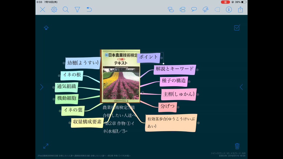This screenshot has width=283, height=159.
Task: Add floating topic icon in the toolbar
Action: 205,9
